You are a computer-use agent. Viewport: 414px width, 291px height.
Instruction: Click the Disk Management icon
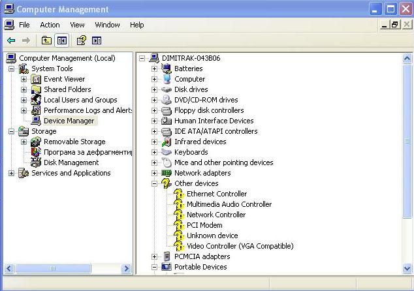pyautogui.click(x=36, y=162)
